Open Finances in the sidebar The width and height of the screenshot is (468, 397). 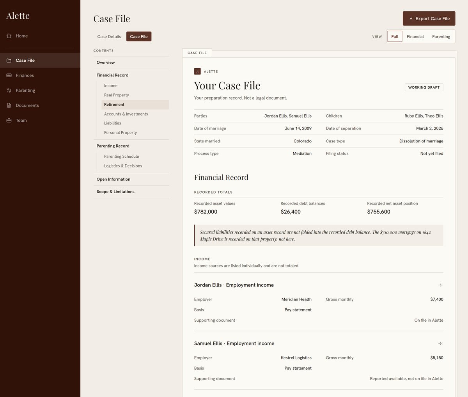[40, 75]
